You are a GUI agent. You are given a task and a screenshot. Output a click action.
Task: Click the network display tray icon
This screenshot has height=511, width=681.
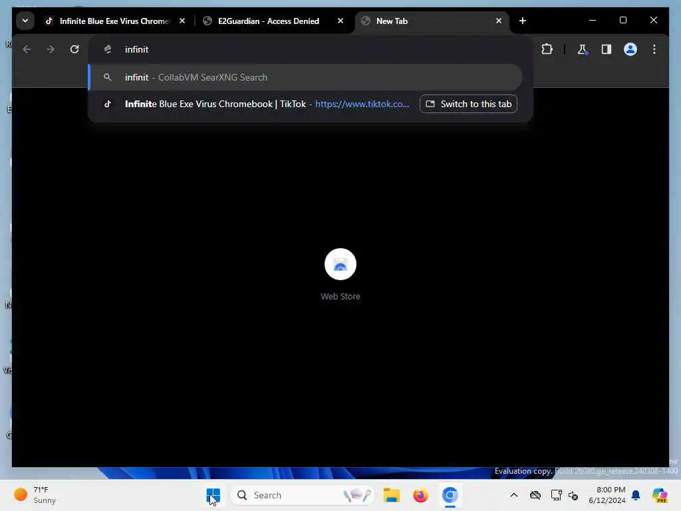click(x=556, y=495)
